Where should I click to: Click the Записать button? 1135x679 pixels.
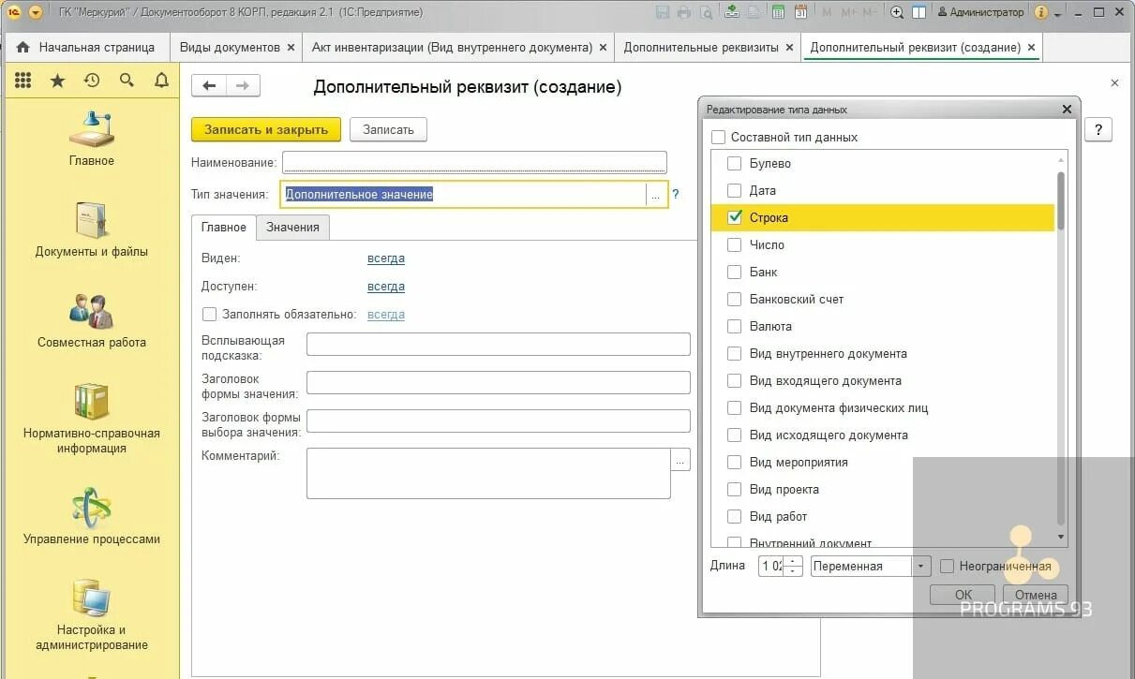pos(388,130)
